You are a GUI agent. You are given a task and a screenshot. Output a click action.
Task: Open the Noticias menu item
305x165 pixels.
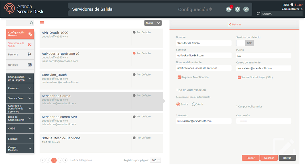pos(20,65)
